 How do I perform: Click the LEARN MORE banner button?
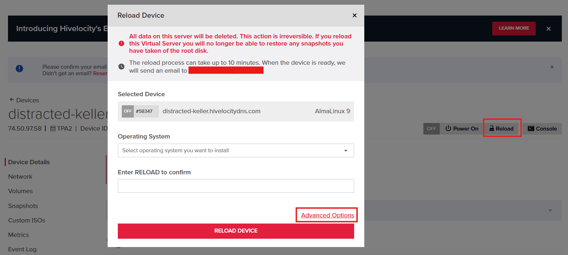pos(514,28)
